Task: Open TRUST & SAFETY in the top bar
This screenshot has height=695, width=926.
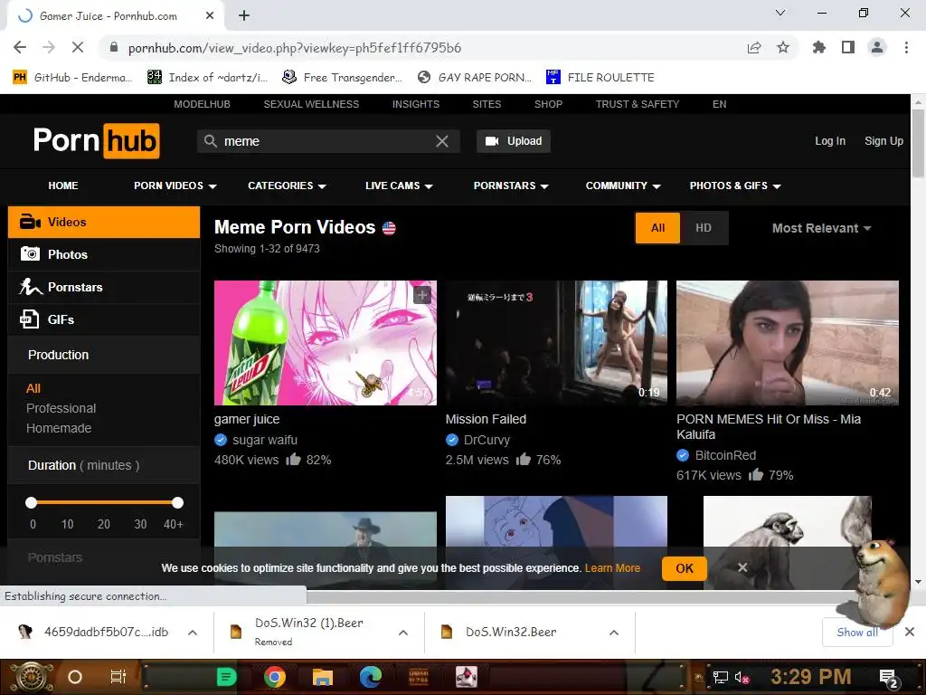Action: pyautogui.click(x=638, y=104)
